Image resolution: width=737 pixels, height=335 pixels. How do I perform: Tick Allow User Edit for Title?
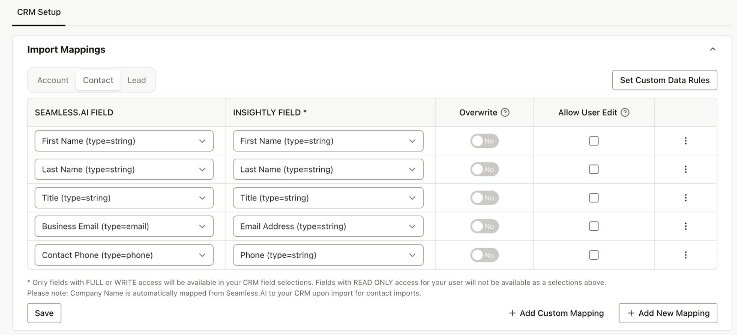(x=594, y=198)
